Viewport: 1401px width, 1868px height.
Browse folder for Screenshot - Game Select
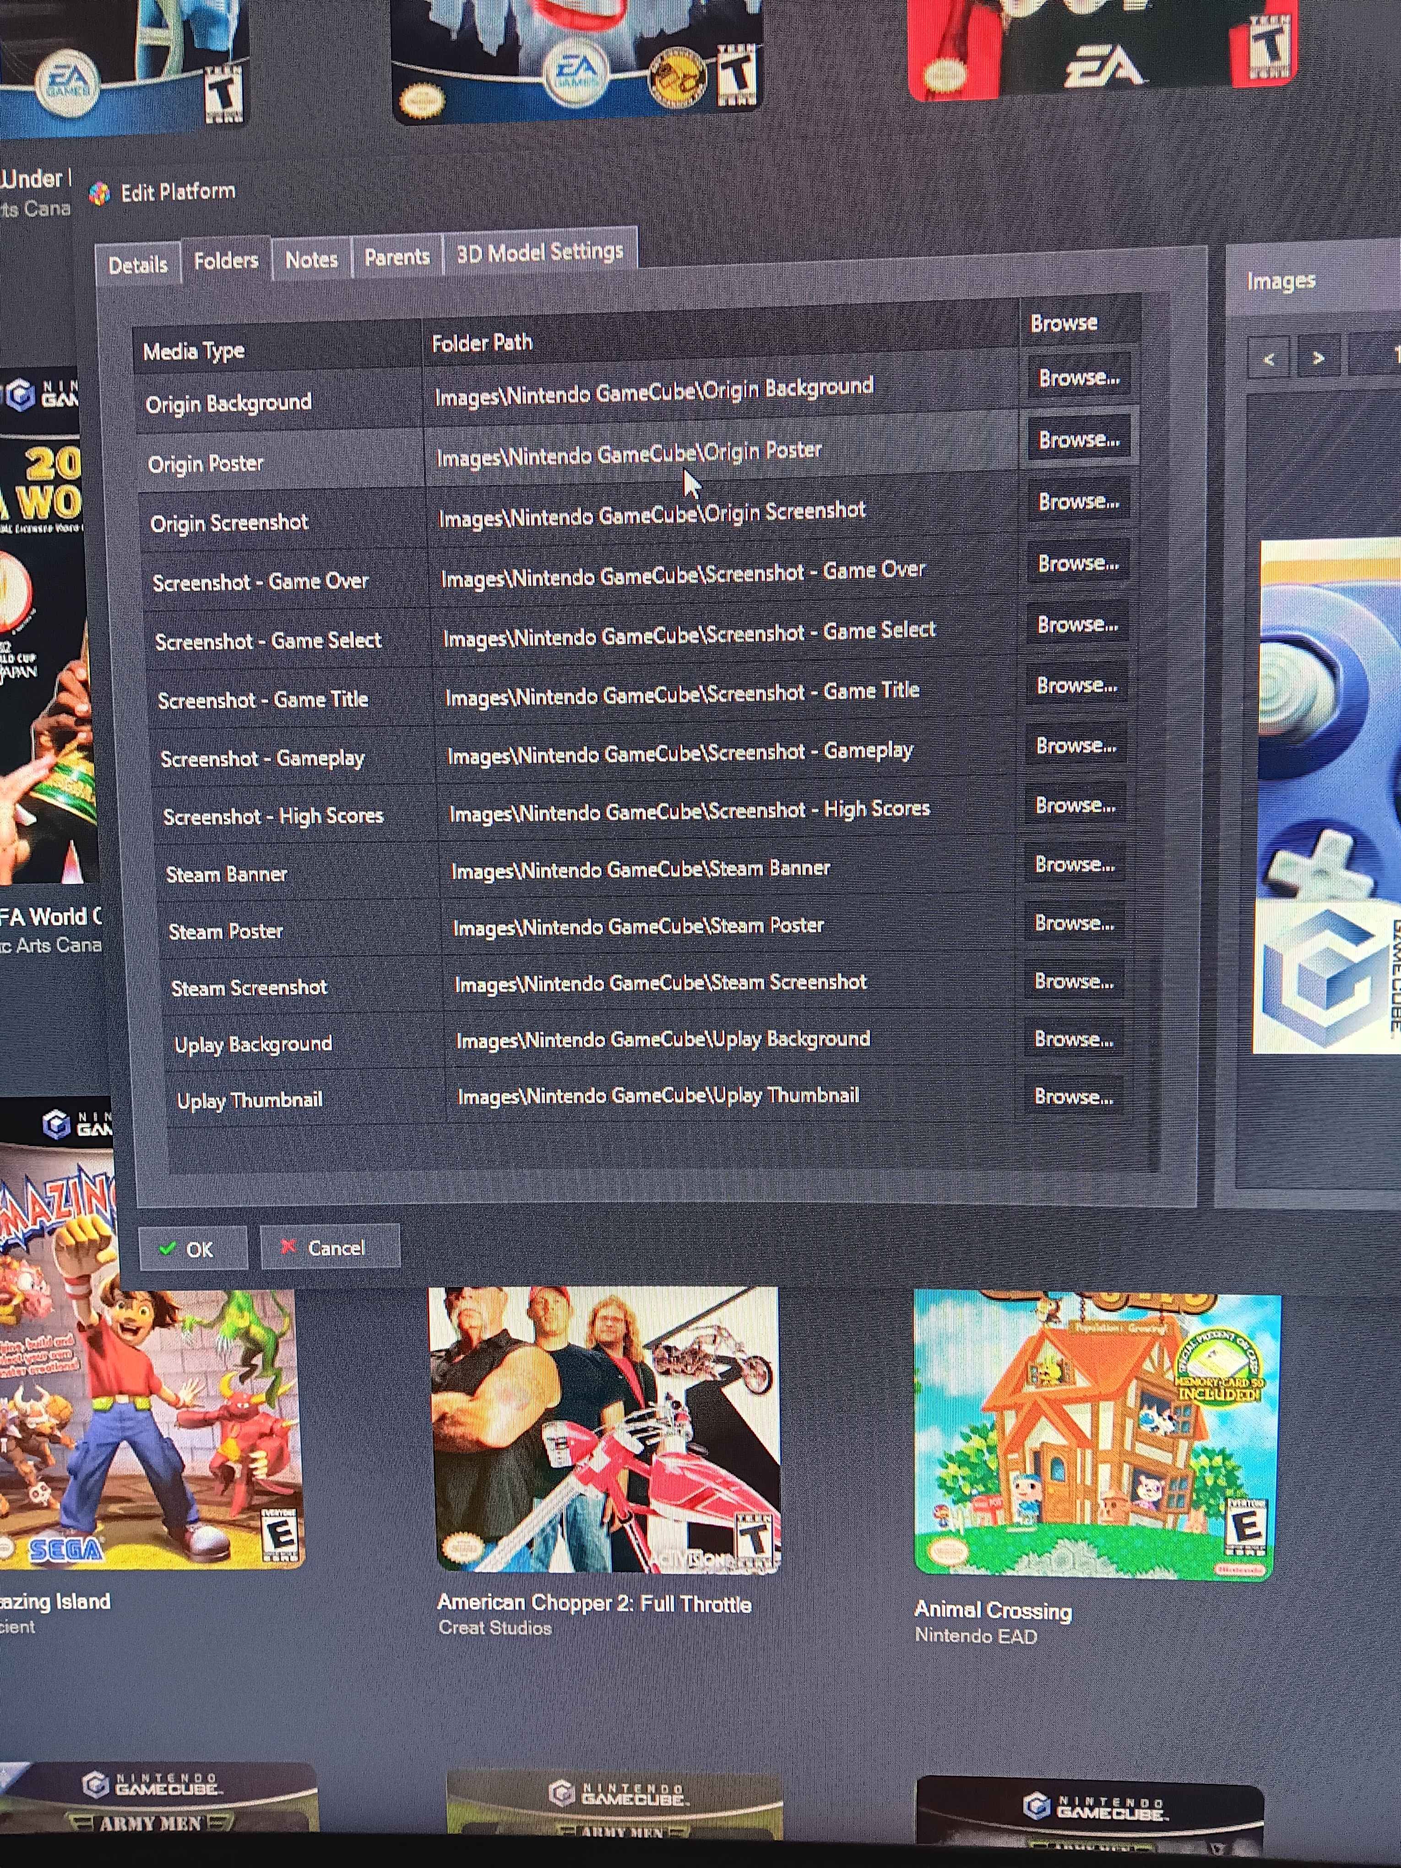[1077, 624]
